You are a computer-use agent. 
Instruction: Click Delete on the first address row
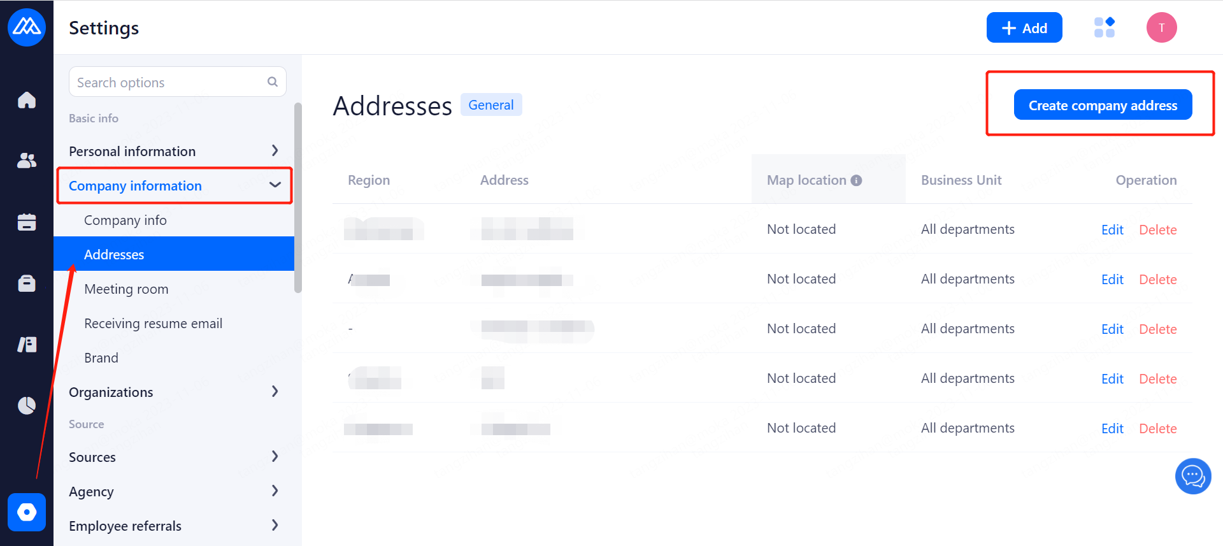[1157, 229]
